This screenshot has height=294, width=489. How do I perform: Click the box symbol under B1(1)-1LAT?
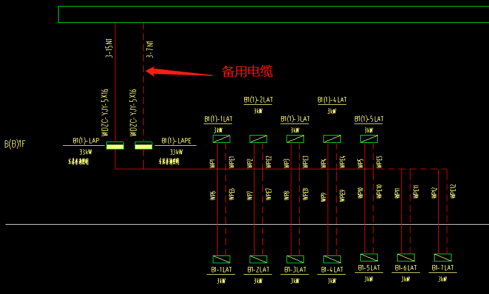click(x=221, y=139)
